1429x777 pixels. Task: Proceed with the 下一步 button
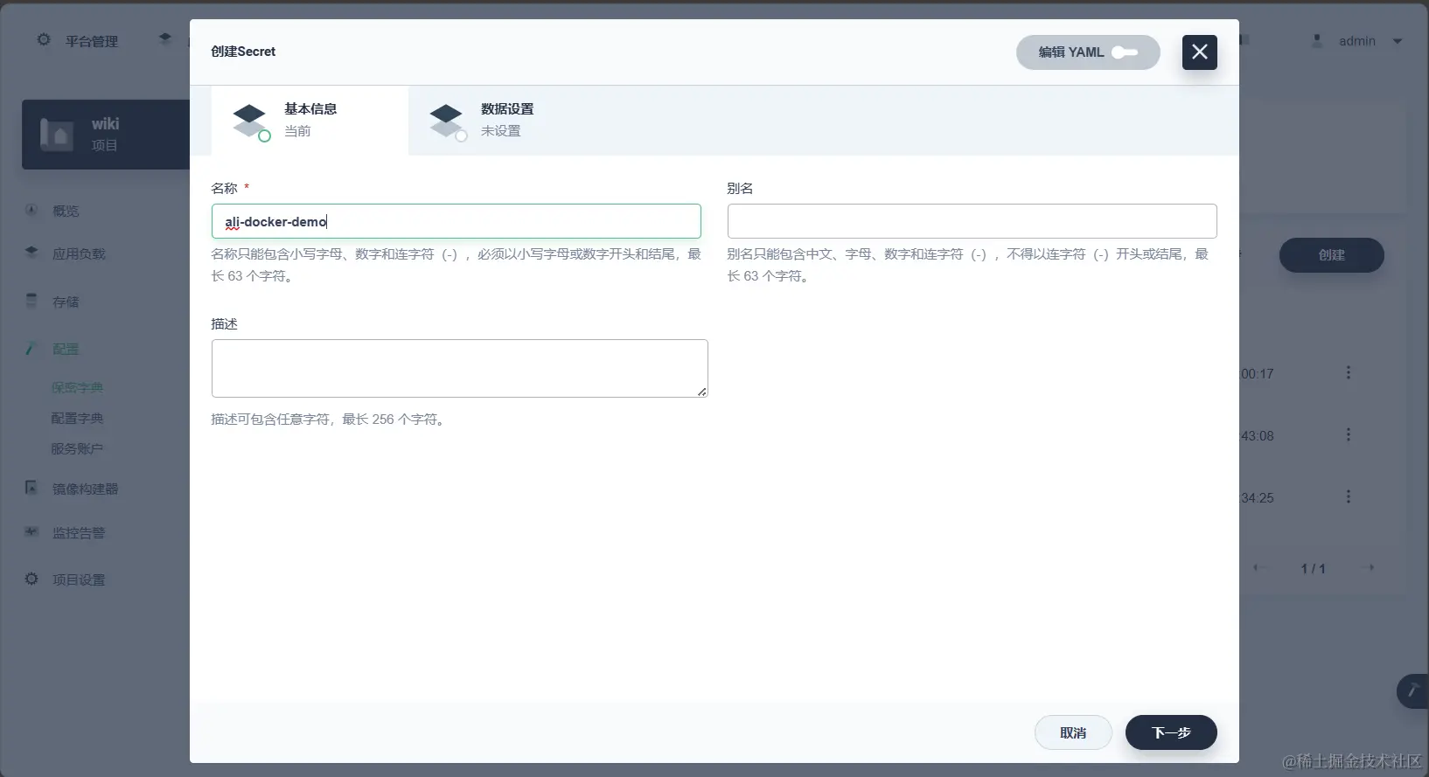[1171, 732]
